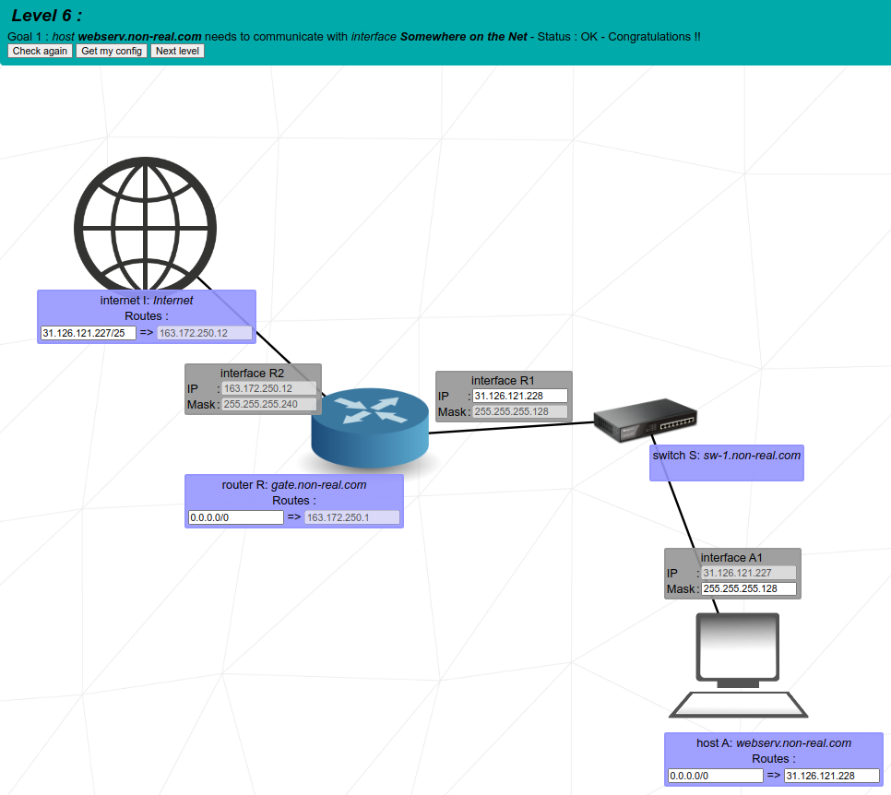The image size is (891, 795).
Task: Edit interface A1 Mask field 255.255.255.128
Action: pos(749,589)
